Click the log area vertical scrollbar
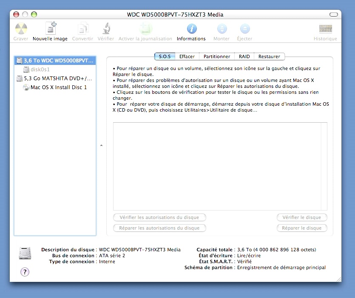Screen dimensions: 355x298 (x=324, y=166)
